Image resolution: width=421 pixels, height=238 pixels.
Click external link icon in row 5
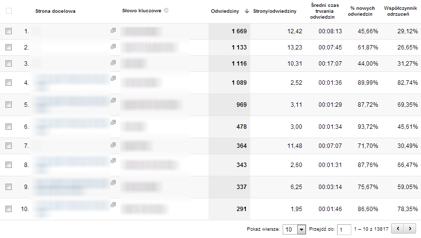coord(113,100)
